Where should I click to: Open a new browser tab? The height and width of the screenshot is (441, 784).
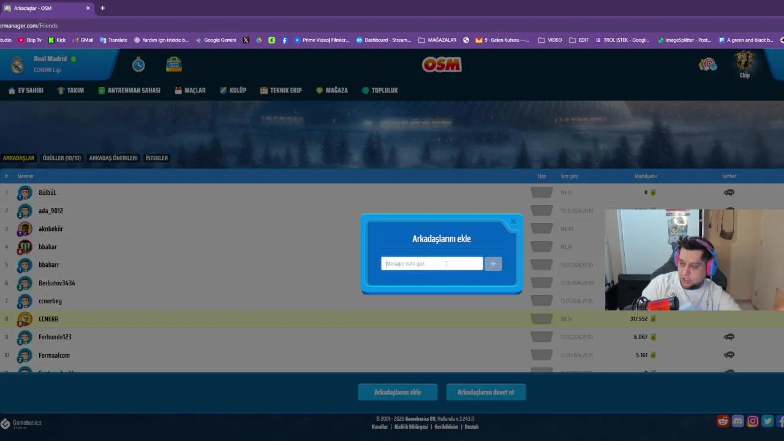coord(102,8)
